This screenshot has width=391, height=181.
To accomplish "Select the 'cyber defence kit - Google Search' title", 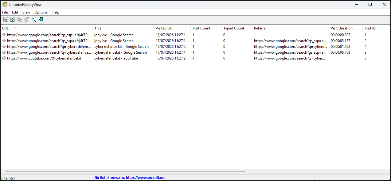I will click(121, 47).
